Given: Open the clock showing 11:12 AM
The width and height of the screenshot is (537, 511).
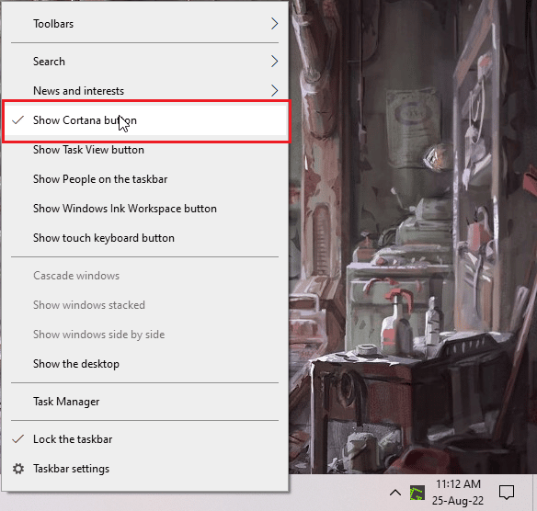Looking at the screenshot, I should click(458, 493).
